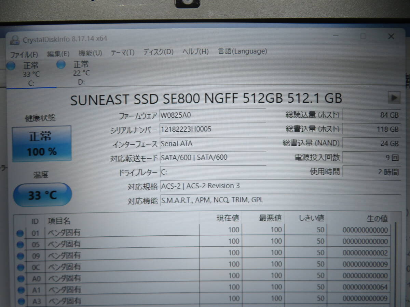Image resolution: width=410 pixels, height=307 pixels.
Task: Select the total host reads value 84 GB
Action: [371, 115]
